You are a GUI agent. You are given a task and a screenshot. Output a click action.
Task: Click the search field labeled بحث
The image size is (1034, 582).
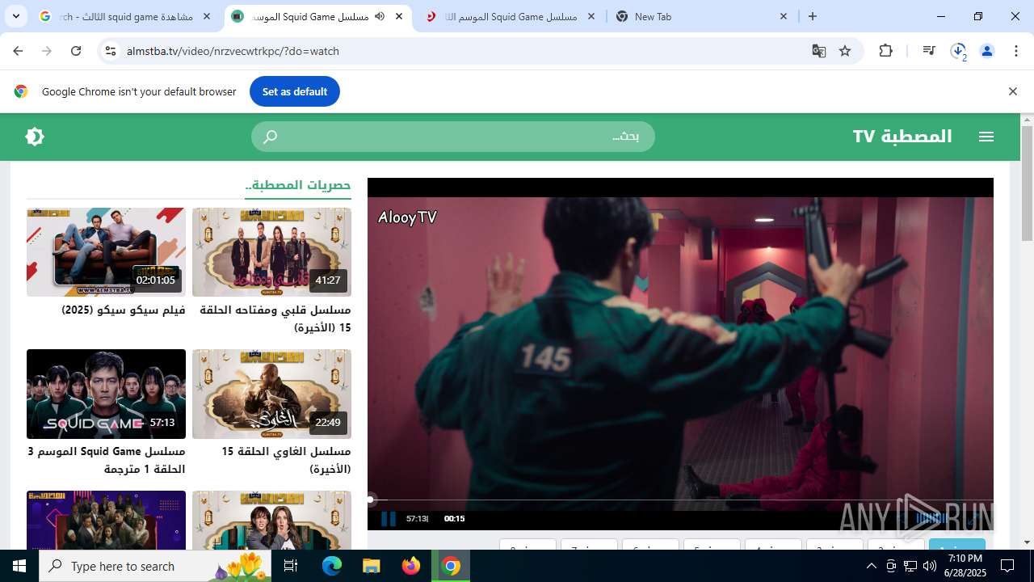[453, 137]
